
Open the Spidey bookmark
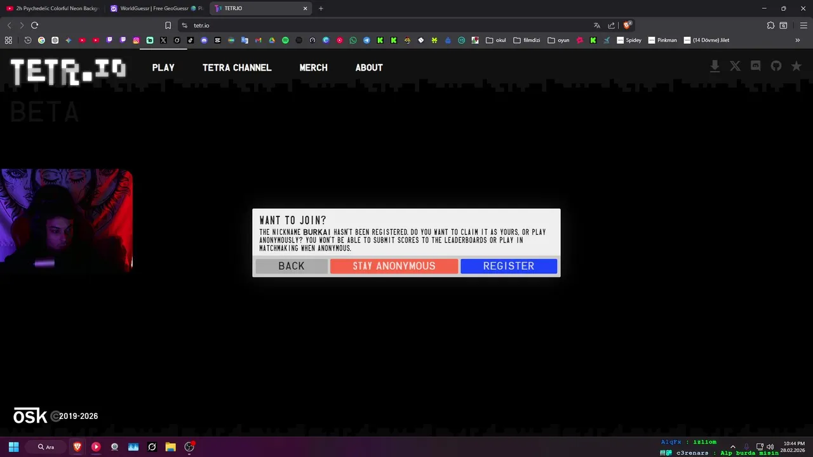point(629,40)
